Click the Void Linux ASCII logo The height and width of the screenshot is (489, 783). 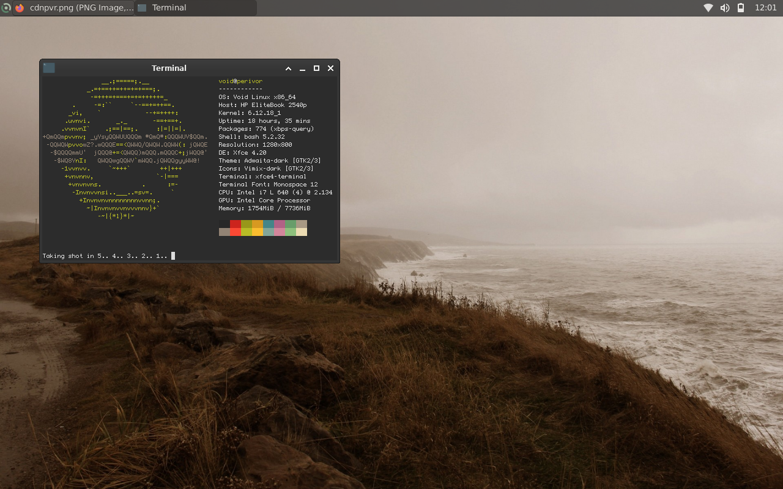point(125,149)
